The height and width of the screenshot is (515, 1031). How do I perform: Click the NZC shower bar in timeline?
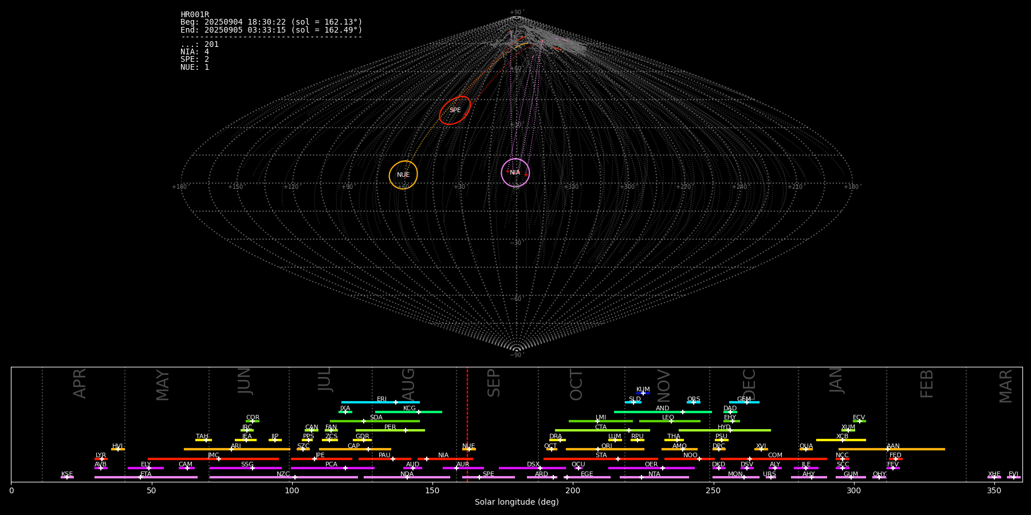[284, 477]
